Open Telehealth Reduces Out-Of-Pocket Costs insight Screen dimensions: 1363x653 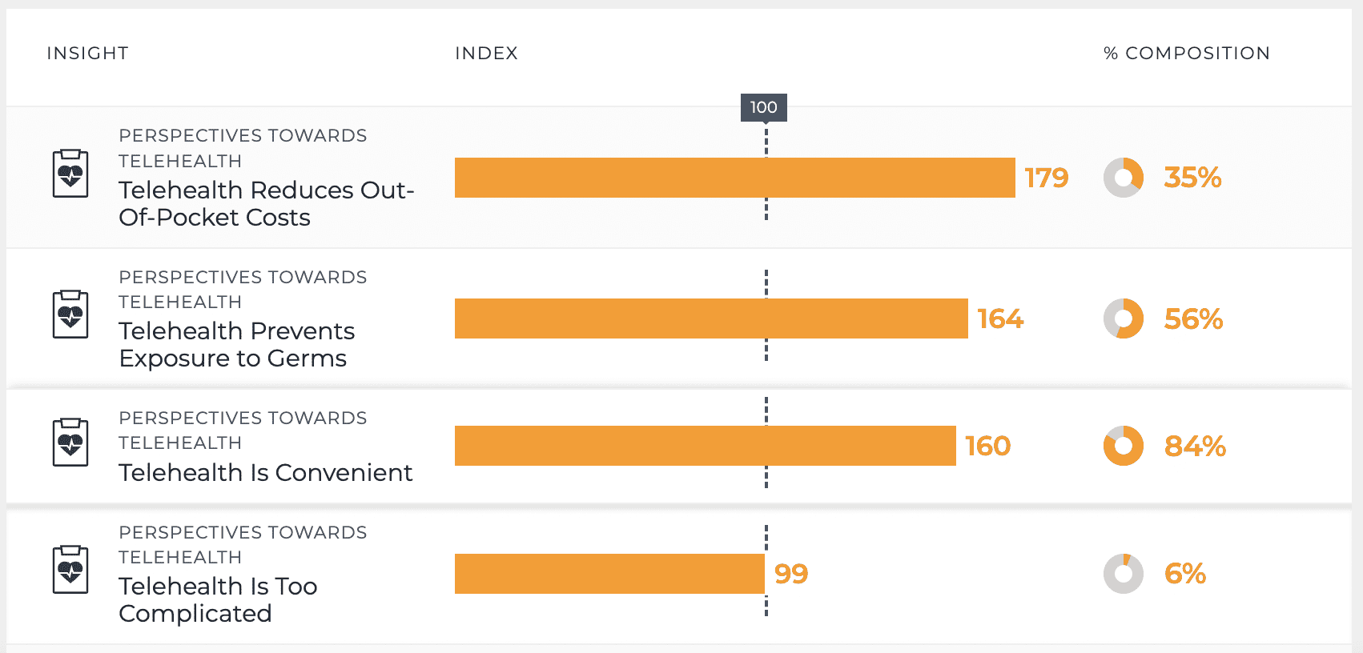(x=266, y=203)
